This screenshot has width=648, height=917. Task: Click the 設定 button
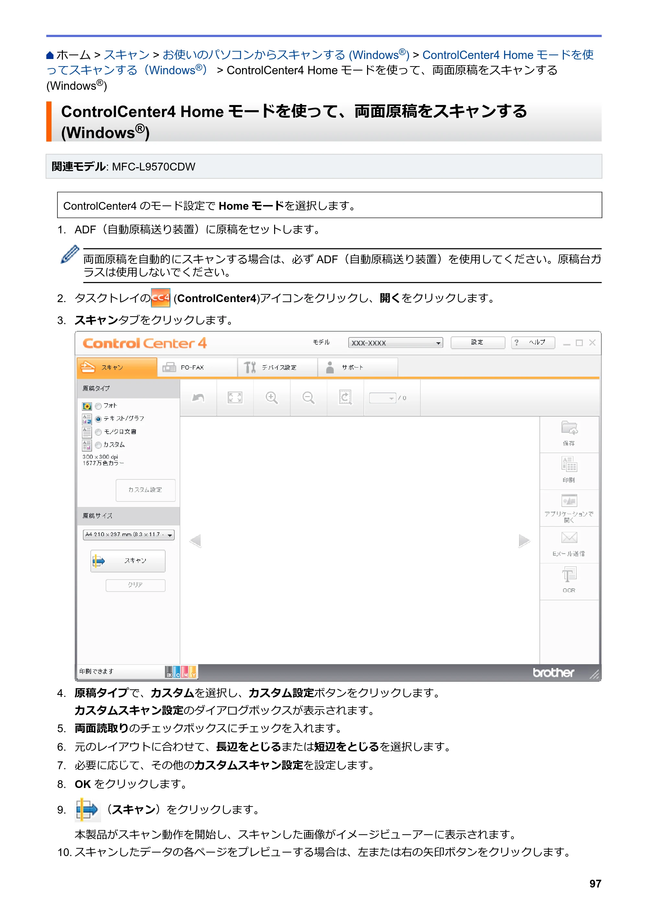pyautogui.click(x=478, y=342)
